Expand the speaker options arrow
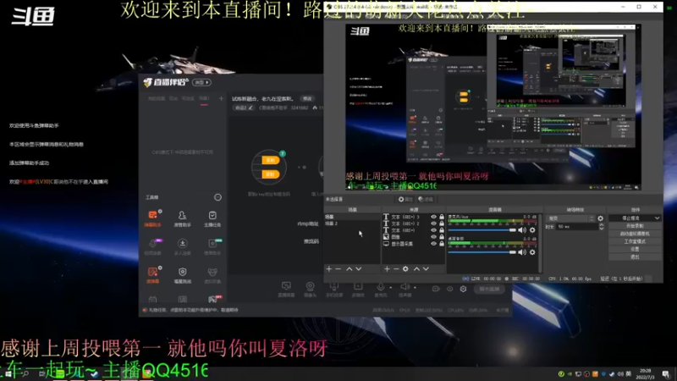The width and height of the screenshot is (677, 381). (415, 287)
